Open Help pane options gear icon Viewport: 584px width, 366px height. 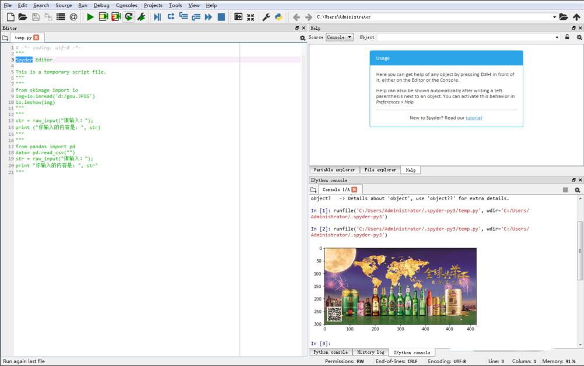click(579, 37)
